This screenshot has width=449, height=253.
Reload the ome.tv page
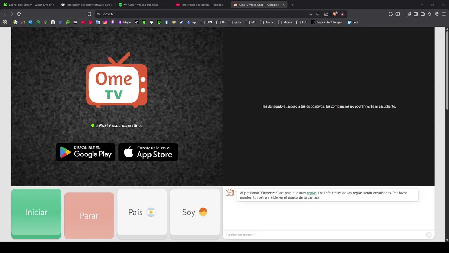pos(19,14)
